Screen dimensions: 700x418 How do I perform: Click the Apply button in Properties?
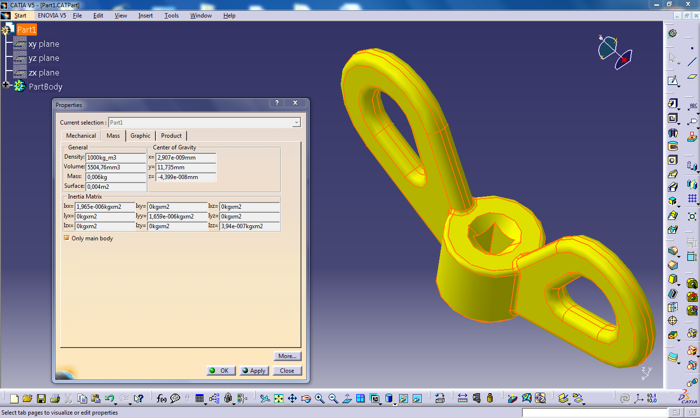pyautogui.click(x=254, y=371)
